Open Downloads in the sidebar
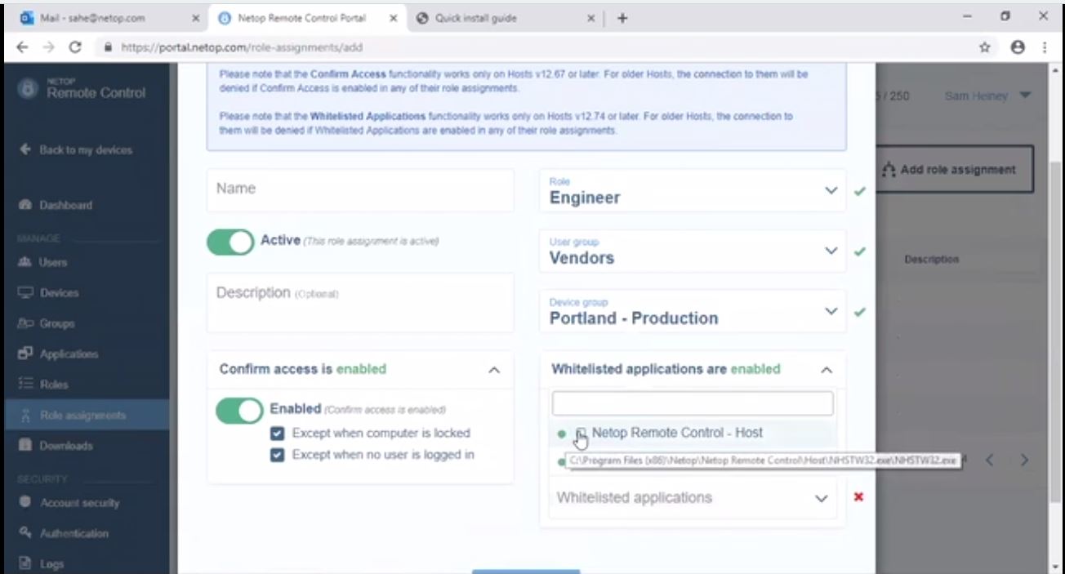The image size is (1065, 574). pos(66,446)
